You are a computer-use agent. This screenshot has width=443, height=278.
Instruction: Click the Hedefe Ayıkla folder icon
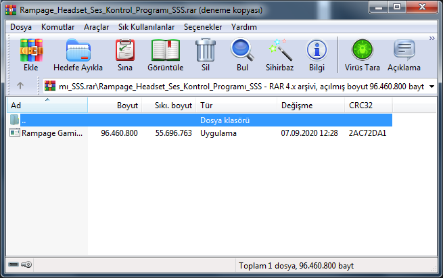(78, 50)
